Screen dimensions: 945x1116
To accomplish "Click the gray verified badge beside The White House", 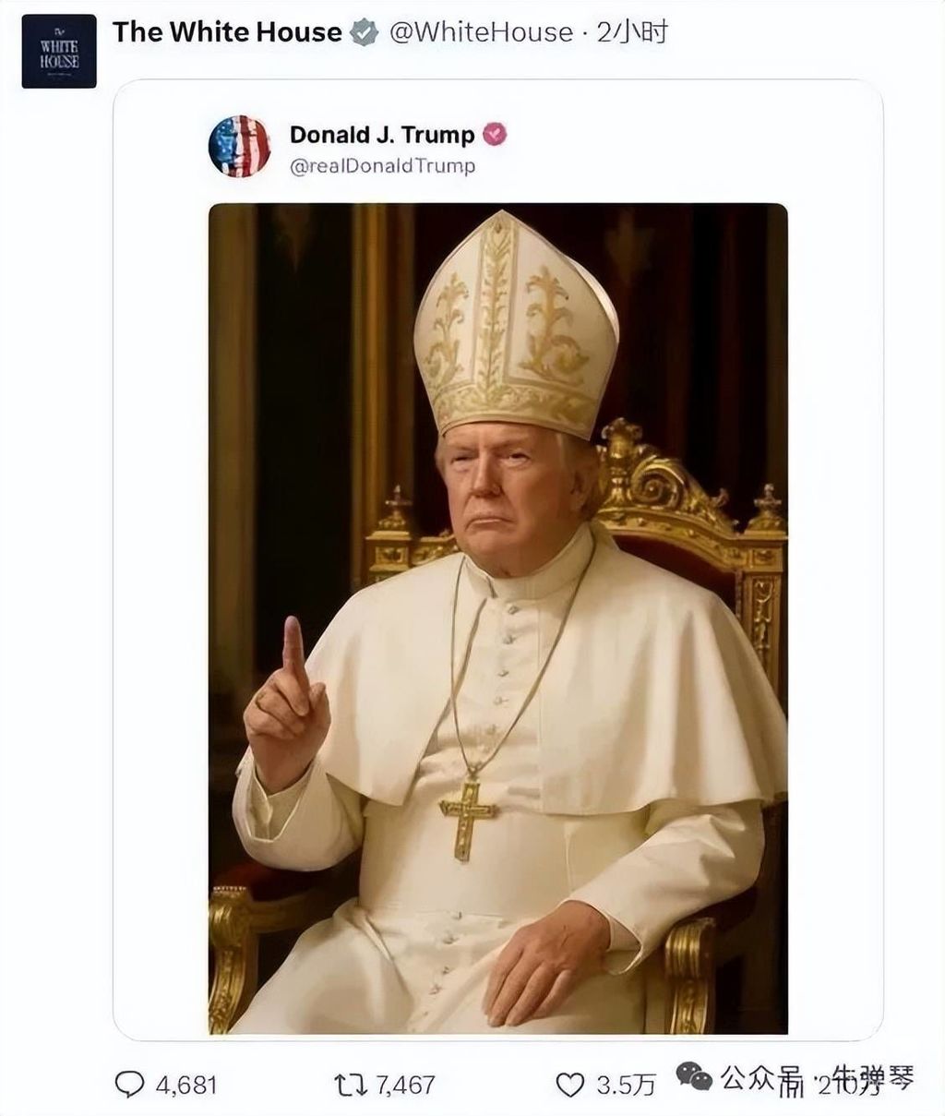I will pos(365,32).
